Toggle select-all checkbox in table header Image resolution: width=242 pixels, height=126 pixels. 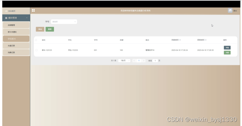[36, 40]
